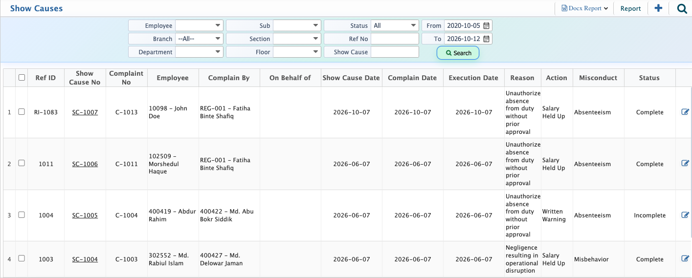Click the Complain By column header
Viewport: 692px width, 278px height.
pos(229,78)
